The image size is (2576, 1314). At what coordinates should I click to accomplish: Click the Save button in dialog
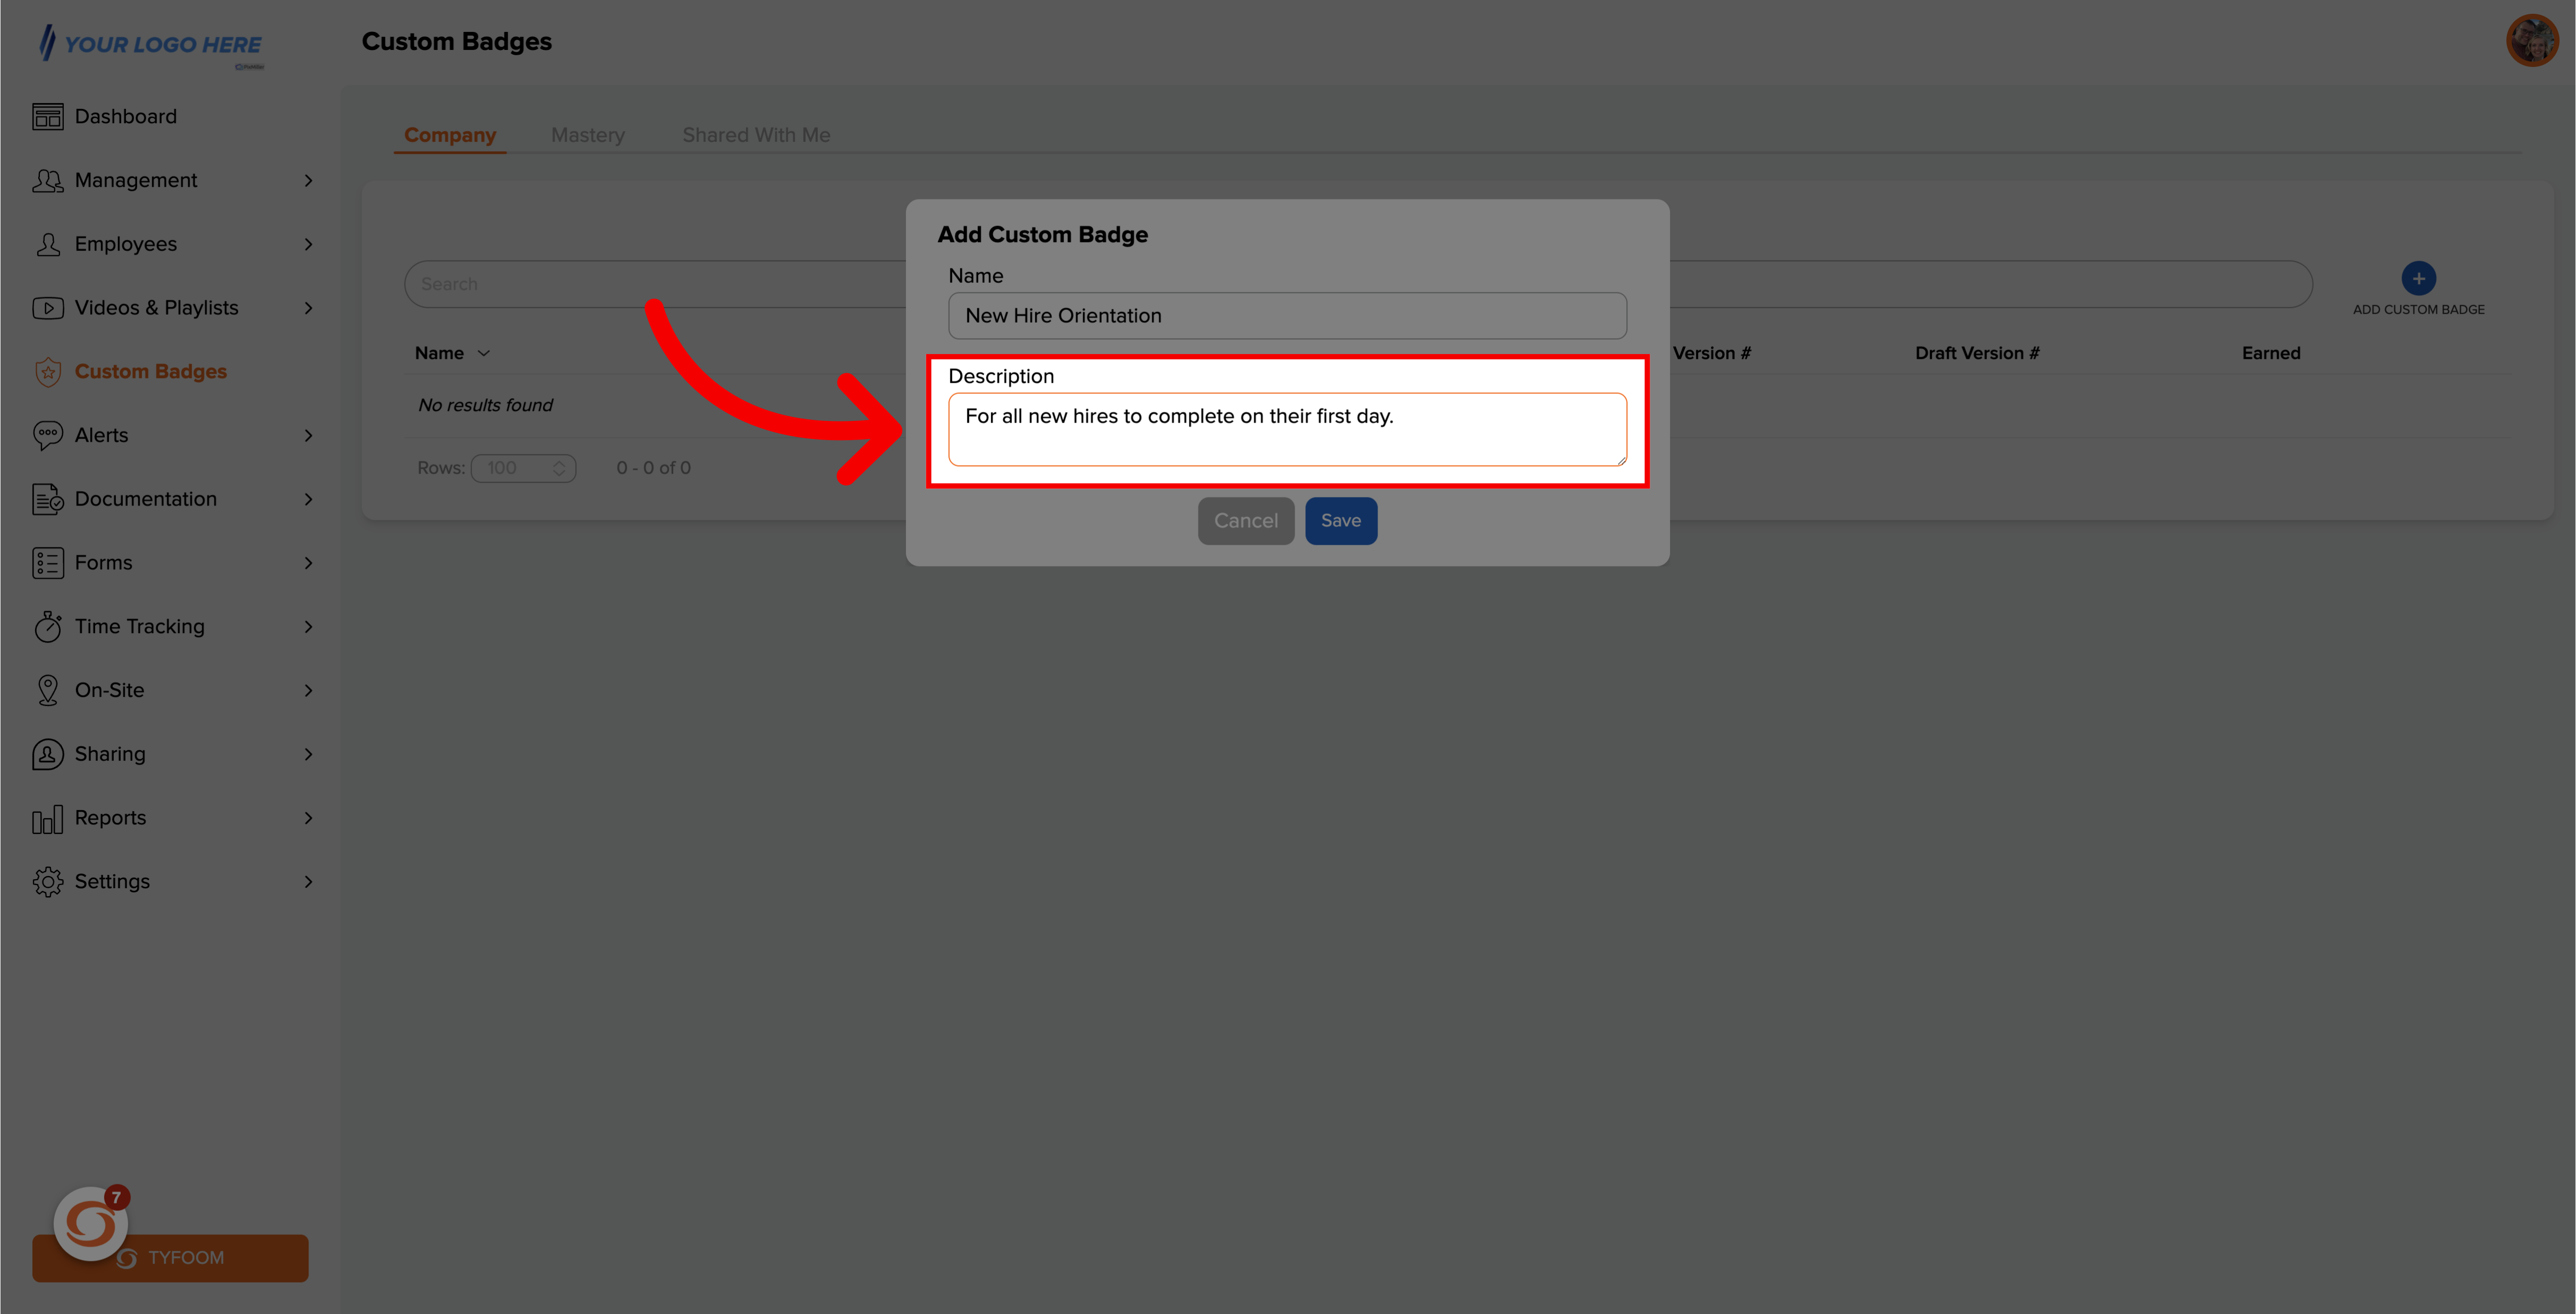(x=1340, y=521)
